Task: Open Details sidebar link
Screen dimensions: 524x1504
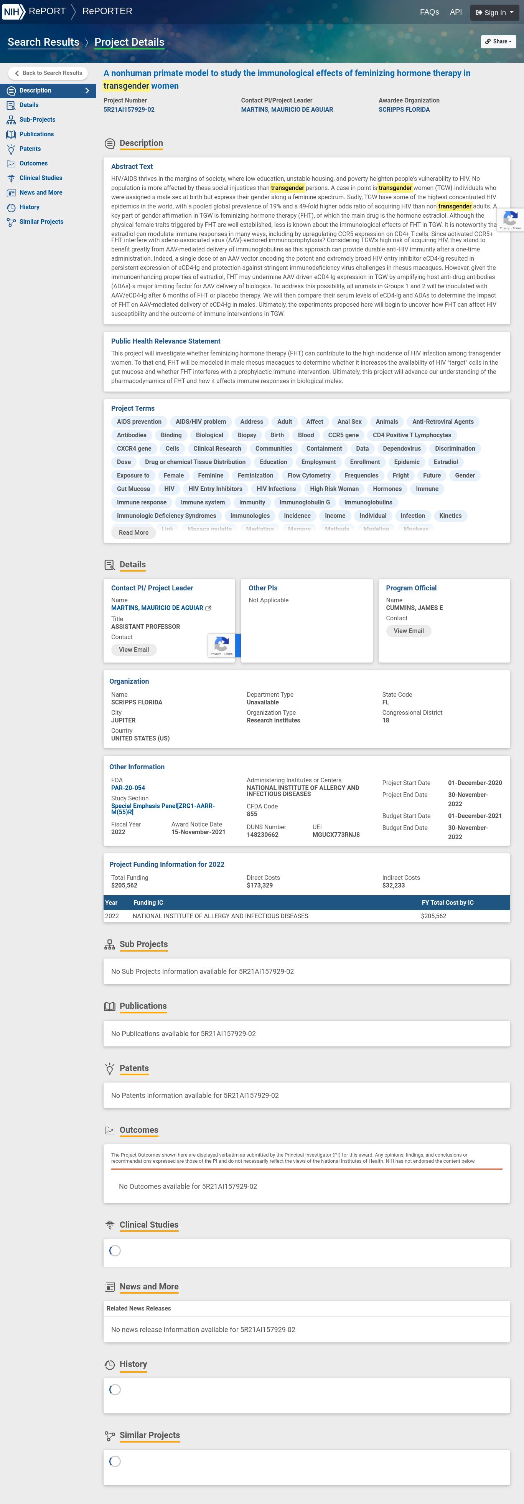Action: 29,105
